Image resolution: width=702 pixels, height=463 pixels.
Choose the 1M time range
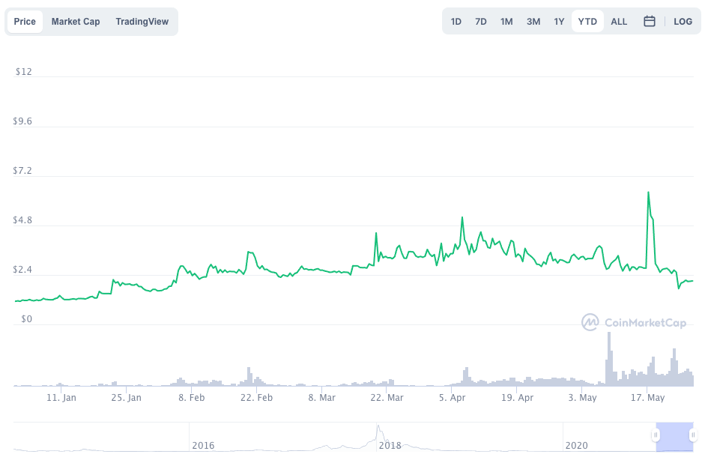(506, 22)
